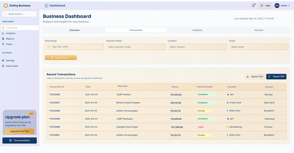The width and height of the screenshot is (294, 153).
Task: Click the magnifier icon in Quick search
Action: click(6, 14)
